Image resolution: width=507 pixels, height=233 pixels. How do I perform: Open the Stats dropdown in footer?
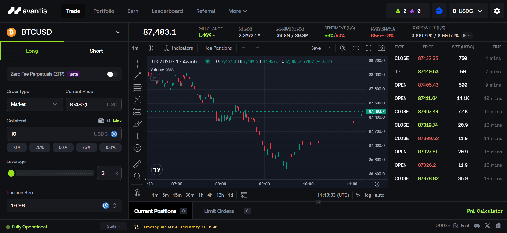113,226
